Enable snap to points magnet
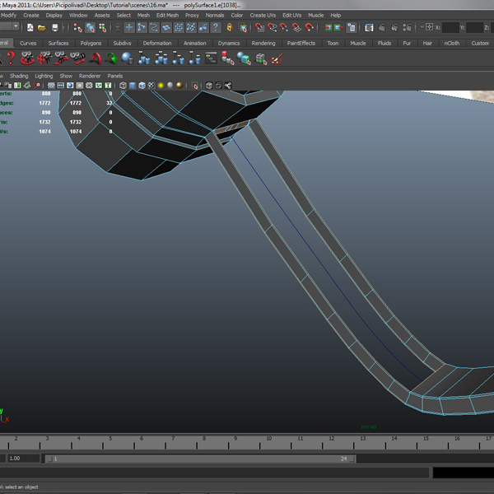Image resolution: width=494 pixels, height=494 pixels. click(284, 28)
